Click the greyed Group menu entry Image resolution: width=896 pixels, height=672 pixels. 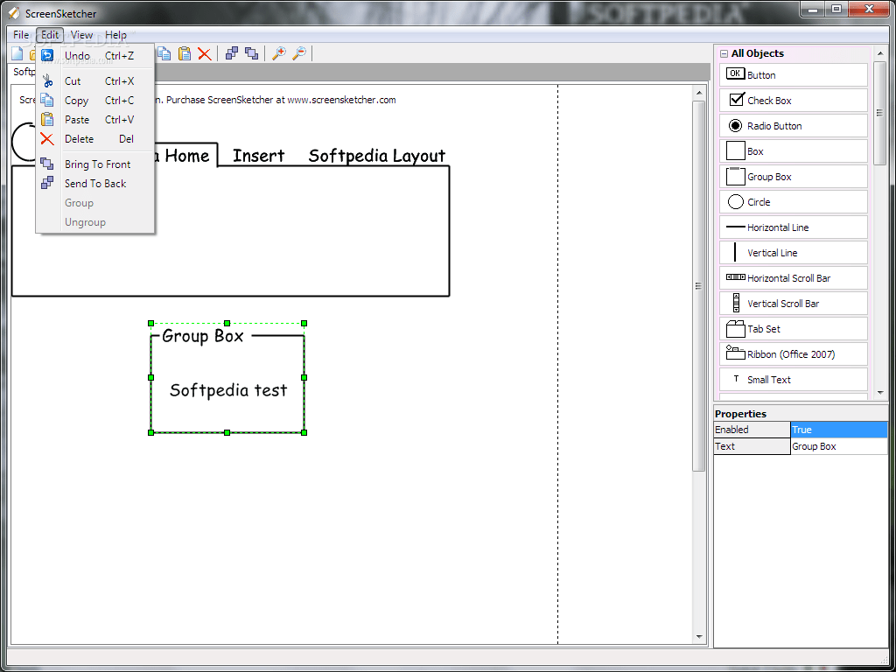point(94,203)
